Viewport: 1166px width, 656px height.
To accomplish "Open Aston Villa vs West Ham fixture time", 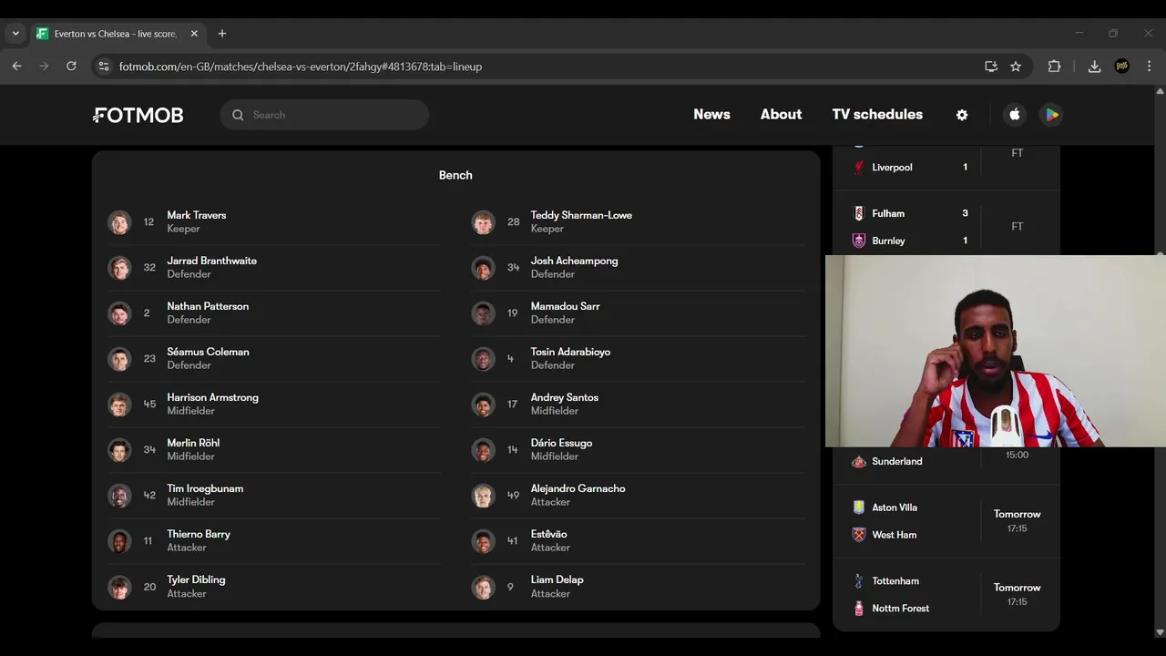I will (x=1017, y=521).
